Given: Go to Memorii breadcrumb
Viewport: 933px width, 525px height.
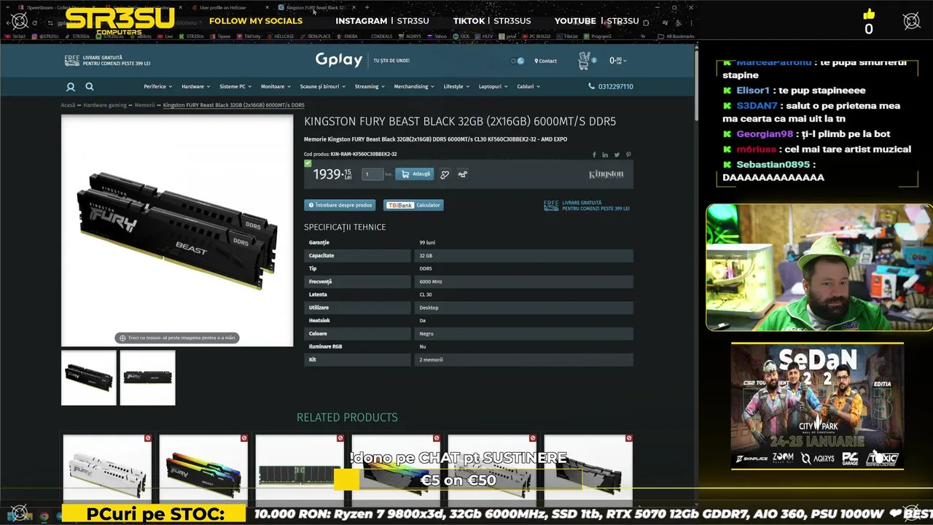Looking at the screenshot, I should 144,105.
